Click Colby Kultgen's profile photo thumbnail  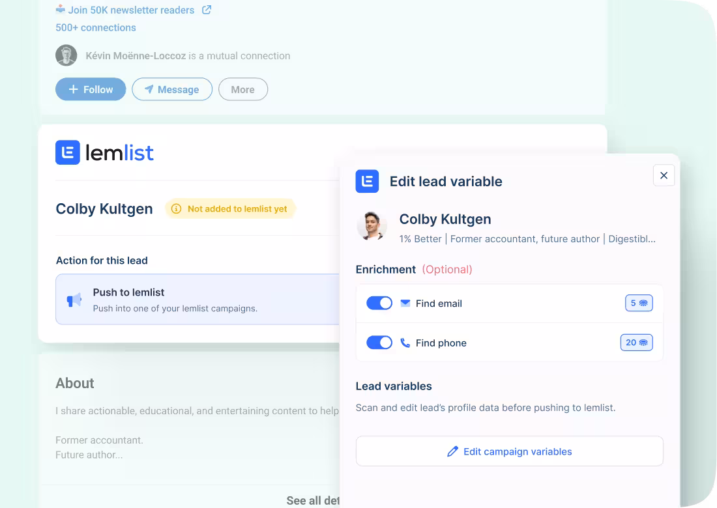[372, 226]
